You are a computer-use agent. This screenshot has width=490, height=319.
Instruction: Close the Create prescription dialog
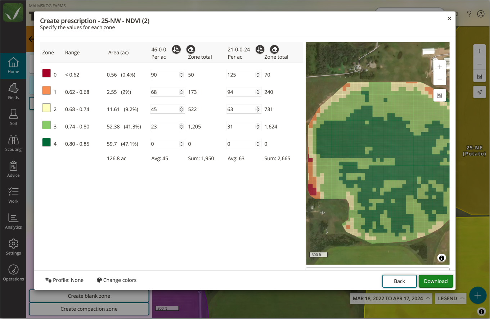449,18
